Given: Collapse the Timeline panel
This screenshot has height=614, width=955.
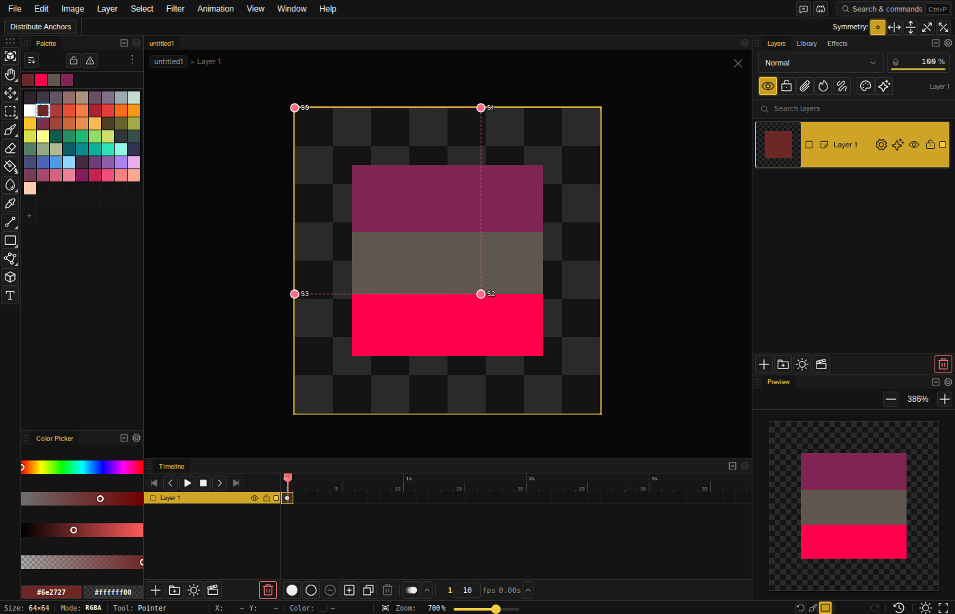Looking at the screenshot, I should point(733,466).
